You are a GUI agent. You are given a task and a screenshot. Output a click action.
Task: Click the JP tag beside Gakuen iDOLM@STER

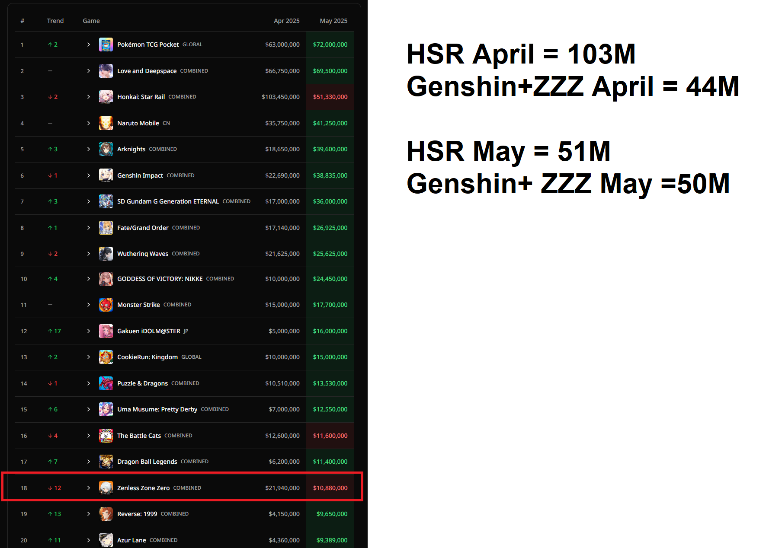(186, 331)
